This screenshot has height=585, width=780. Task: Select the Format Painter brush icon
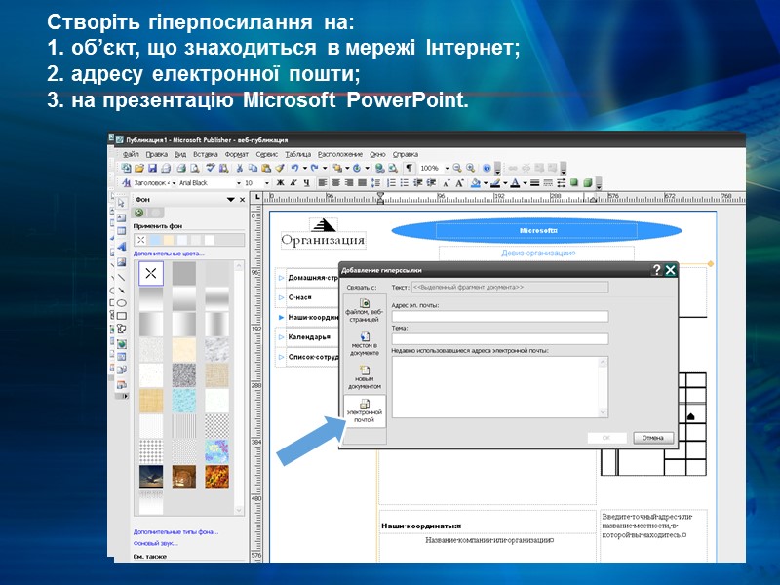pos(280,168)
